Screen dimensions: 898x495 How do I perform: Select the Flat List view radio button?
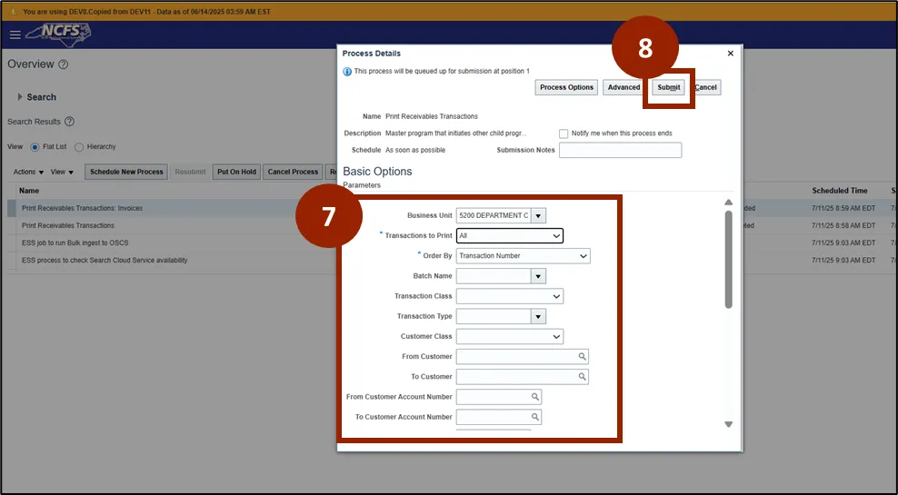point(35,147)
